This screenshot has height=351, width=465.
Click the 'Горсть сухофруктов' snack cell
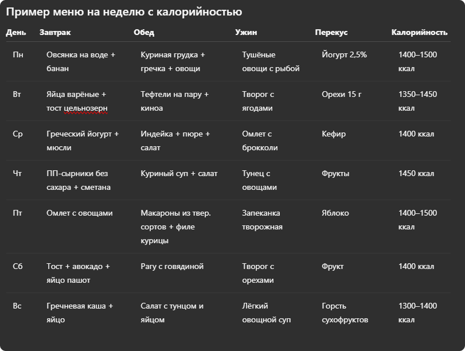coord(345,313)
